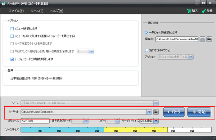The height and width of the screenshot is (140, 216).
Task: Close the AnyMP4 window
Action: point(210,3)
